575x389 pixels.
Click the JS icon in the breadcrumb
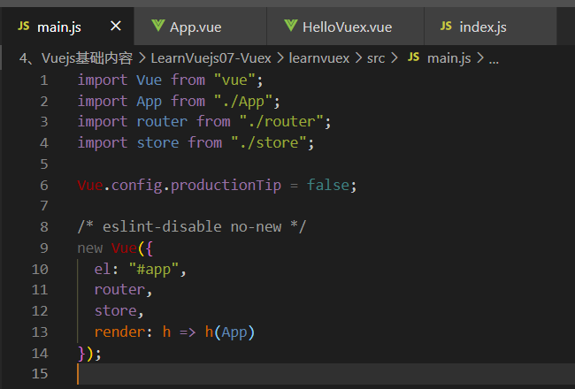413,57
